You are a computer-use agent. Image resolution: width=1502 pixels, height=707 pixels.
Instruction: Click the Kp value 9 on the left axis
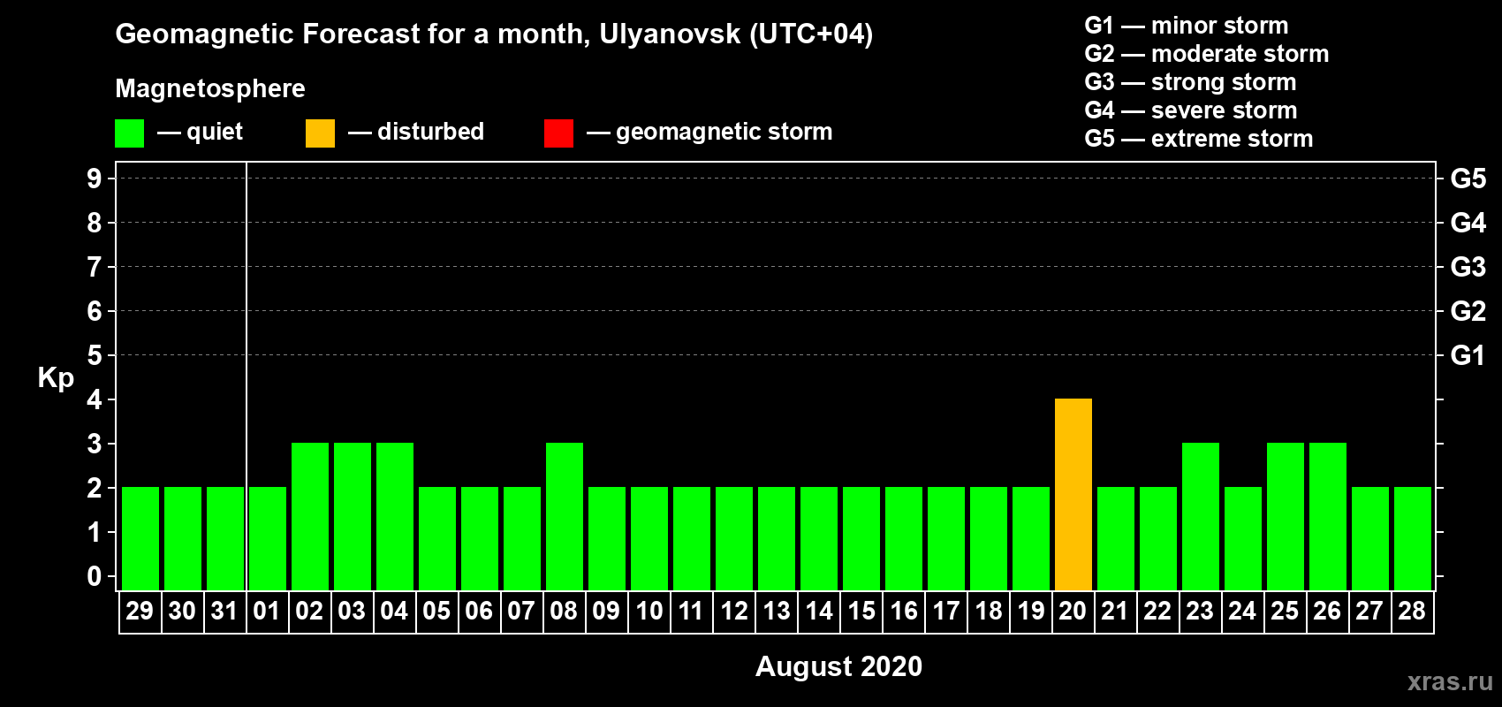95,179
